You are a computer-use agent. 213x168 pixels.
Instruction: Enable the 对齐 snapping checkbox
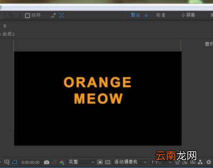(27, 16)
